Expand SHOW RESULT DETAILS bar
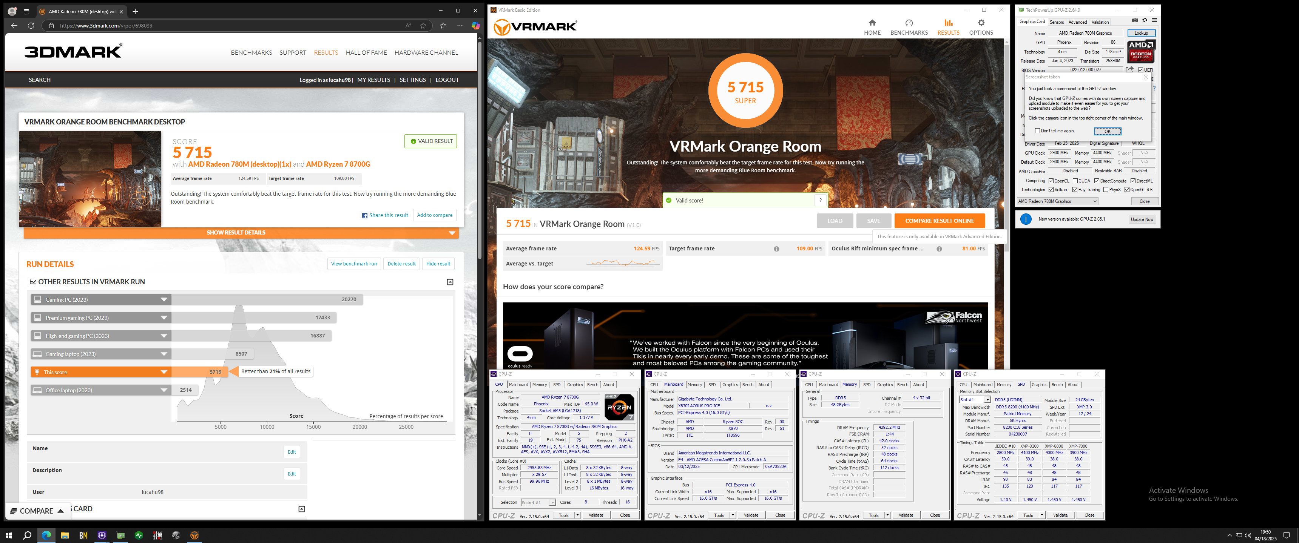This screenshot has width=1299, height=543. click(241, 233)
